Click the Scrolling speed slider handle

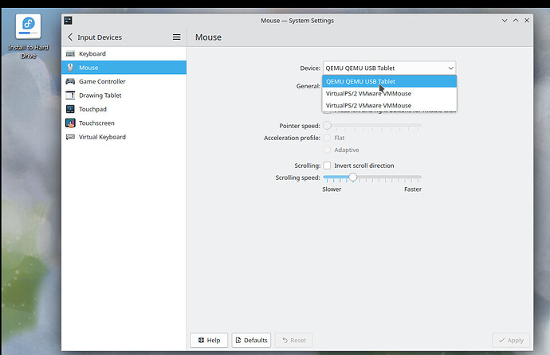pyautogui.click(x=353, y=177)
